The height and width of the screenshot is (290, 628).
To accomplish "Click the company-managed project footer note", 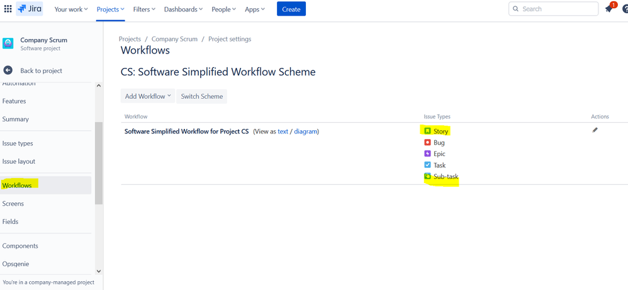I will (48, 282).
